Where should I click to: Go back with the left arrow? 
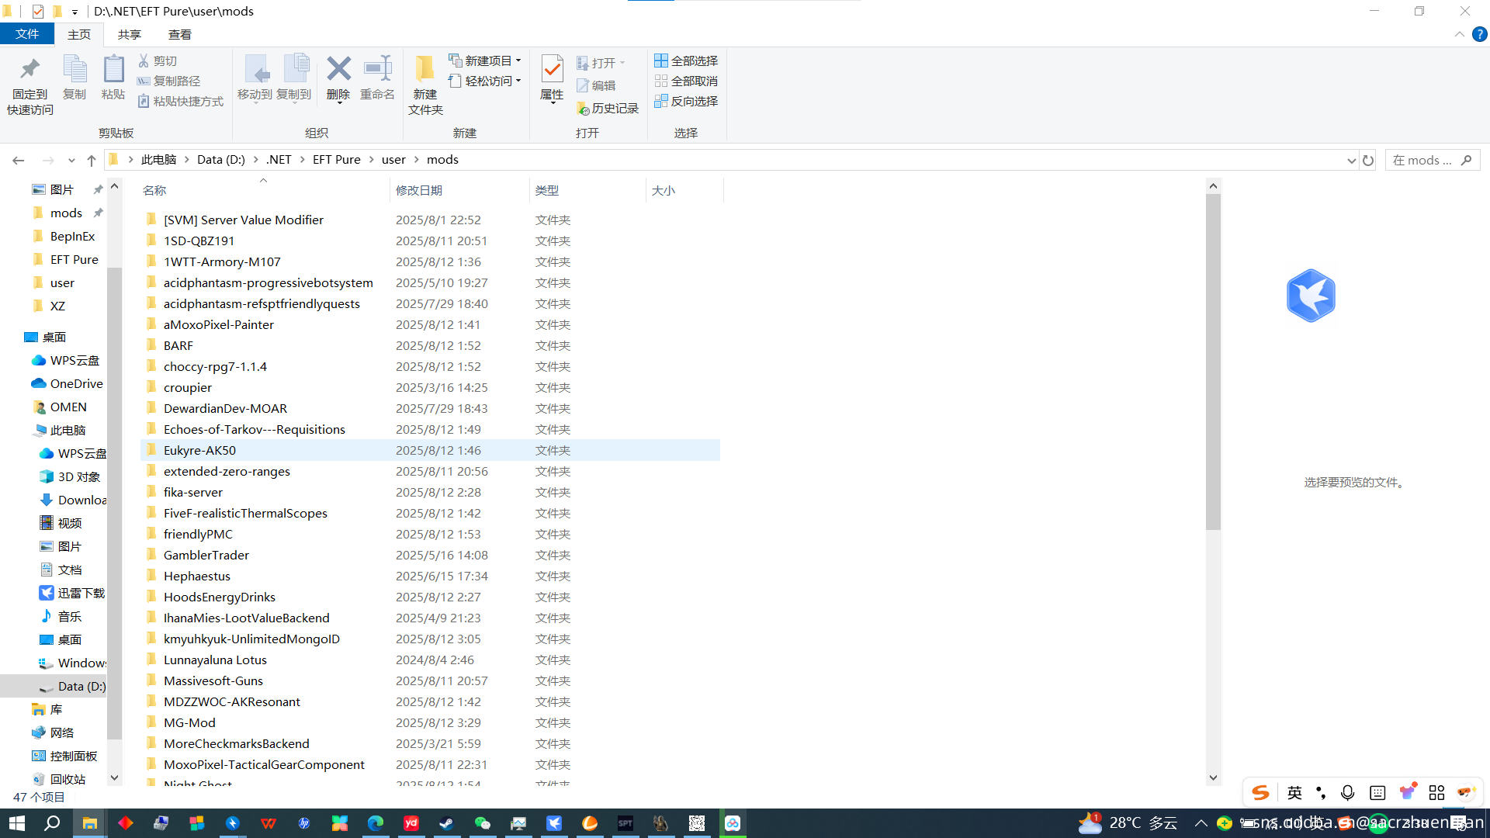point(18,160)
